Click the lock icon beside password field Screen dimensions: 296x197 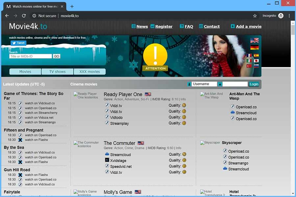coord(220,84)
